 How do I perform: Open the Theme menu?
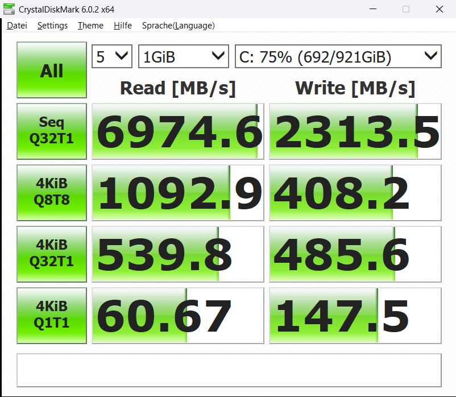coord(90,26)
